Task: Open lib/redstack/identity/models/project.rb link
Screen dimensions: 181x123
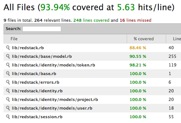Action: pos(55,100)
